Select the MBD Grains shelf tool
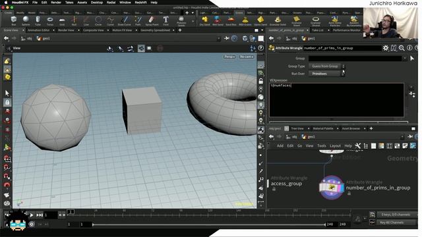Viewport: 422px width, 237px height. 245,20
